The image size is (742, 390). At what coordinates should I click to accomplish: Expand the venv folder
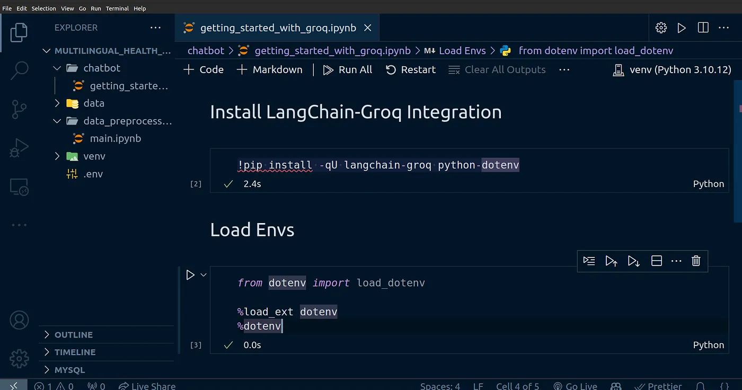tap(58, 156)
